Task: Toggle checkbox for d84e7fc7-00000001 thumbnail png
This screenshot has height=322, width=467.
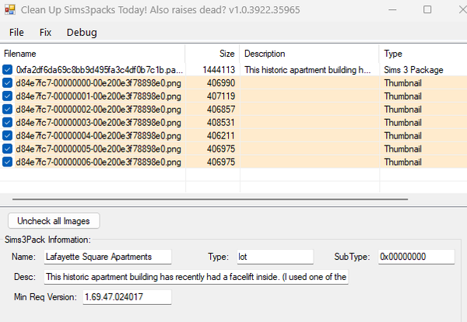Action: (7, 96)
